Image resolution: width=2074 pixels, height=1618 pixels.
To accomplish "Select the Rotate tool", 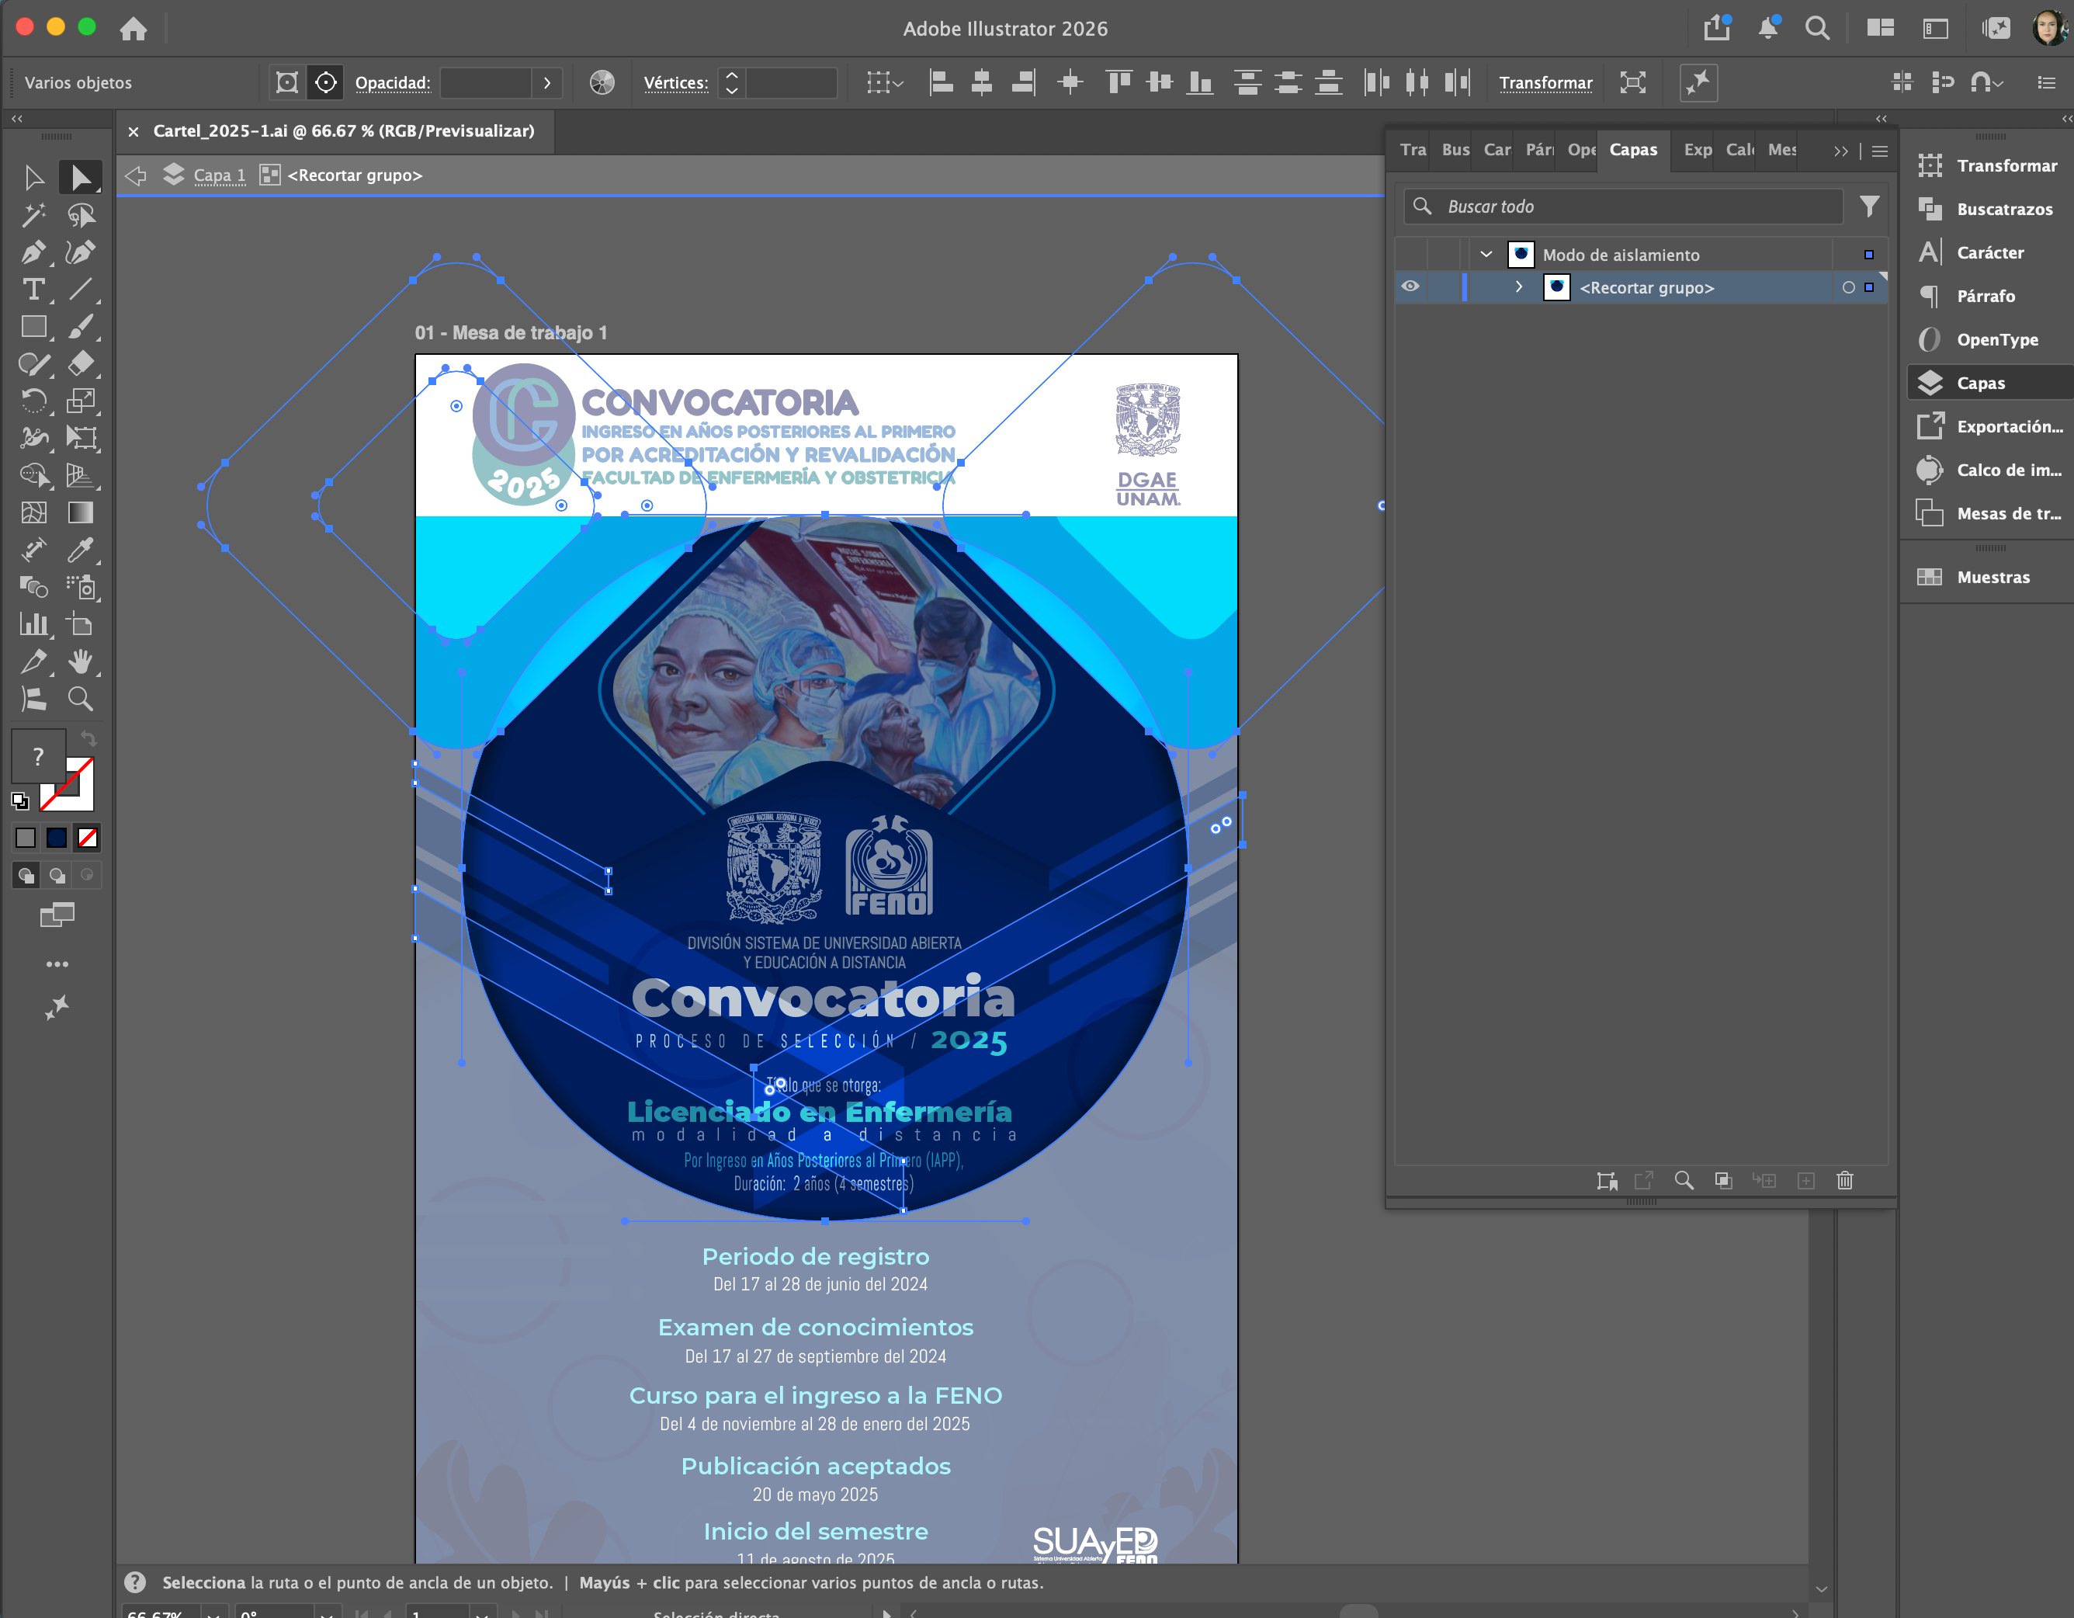I will tap(34, 401).
